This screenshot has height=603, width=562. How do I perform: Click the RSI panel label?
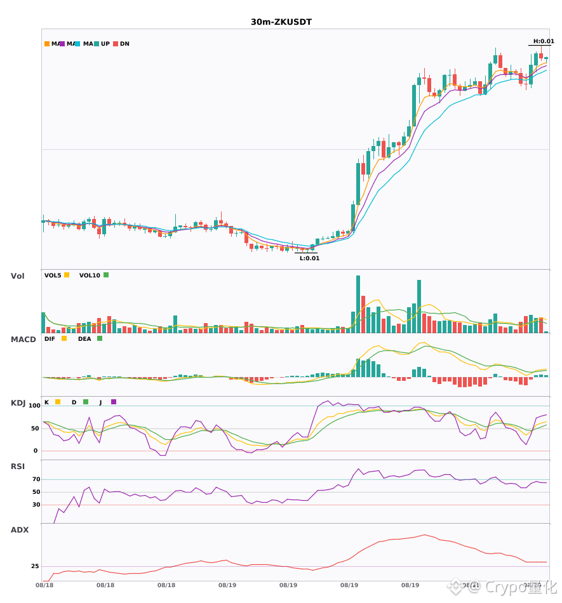[x=18, y=467]
